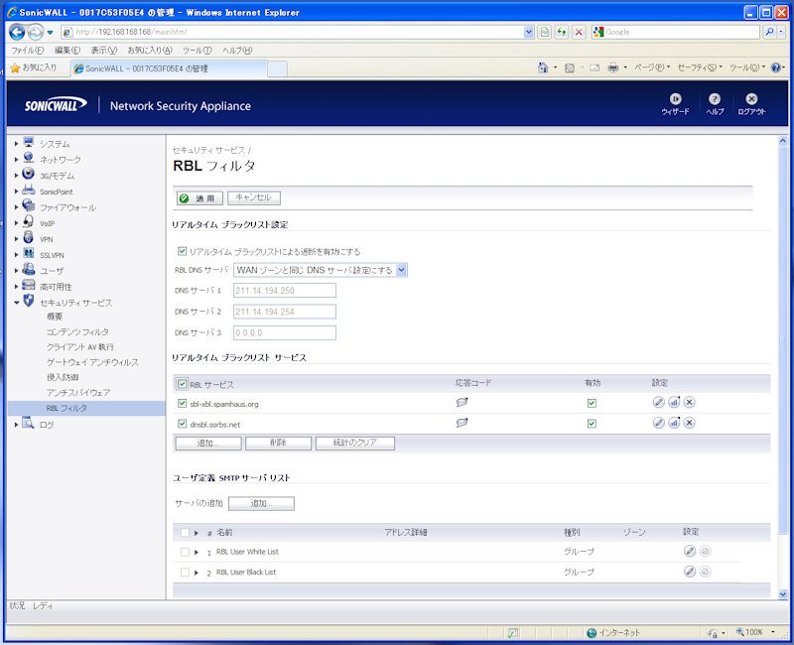This screenshot has width=794, height=645.
Task: Open the ウィザード wizard icon
Action: 675,99
